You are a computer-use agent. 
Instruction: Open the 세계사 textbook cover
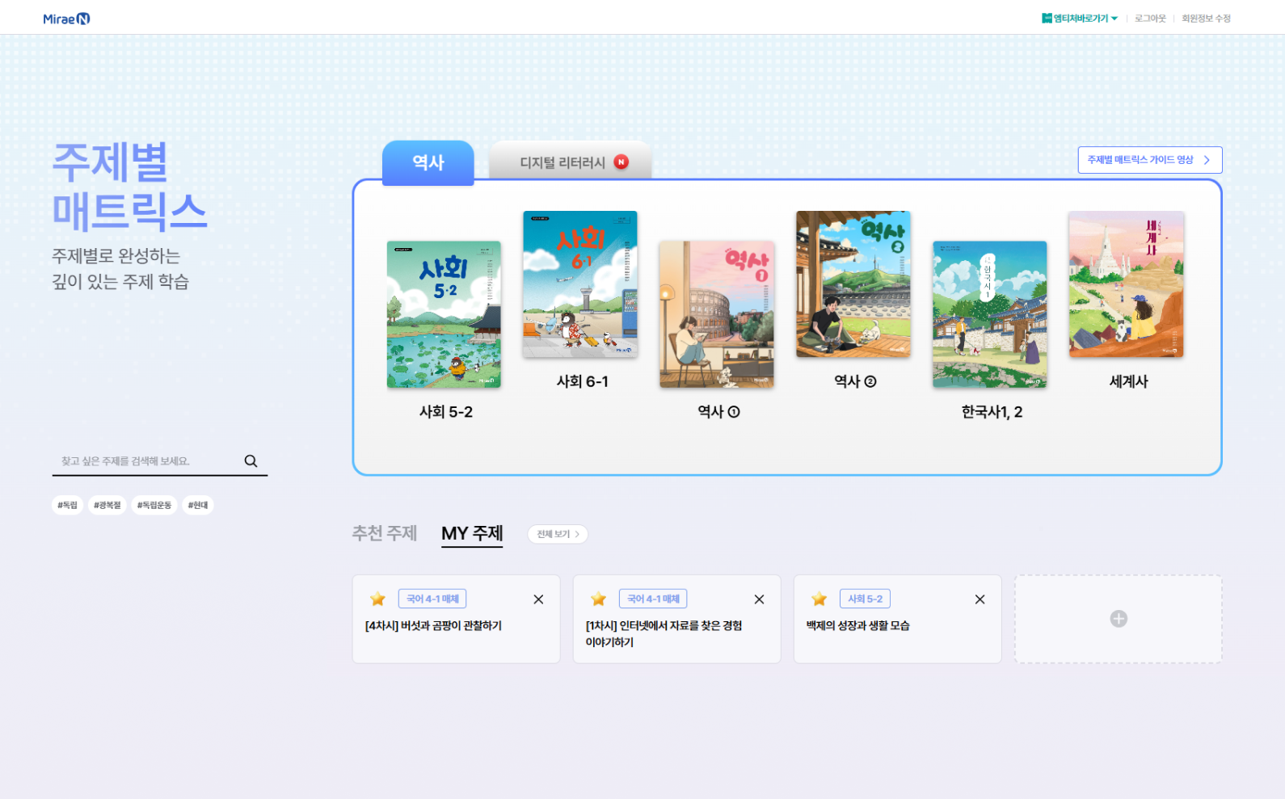click(1126, 284)
